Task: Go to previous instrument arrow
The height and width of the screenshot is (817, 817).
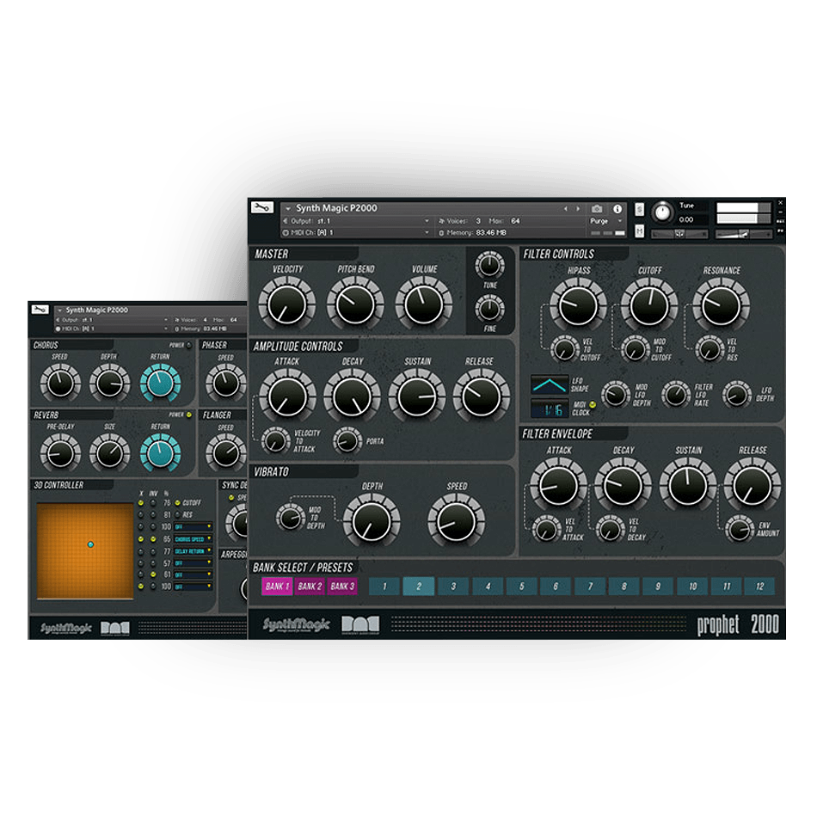Action: pyautogui.click(x=566, y=209)
